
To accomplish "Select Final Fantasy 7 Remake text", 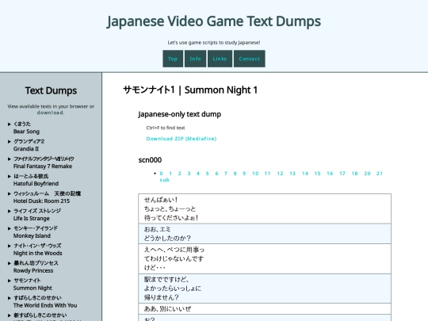I will pos(43,166).
